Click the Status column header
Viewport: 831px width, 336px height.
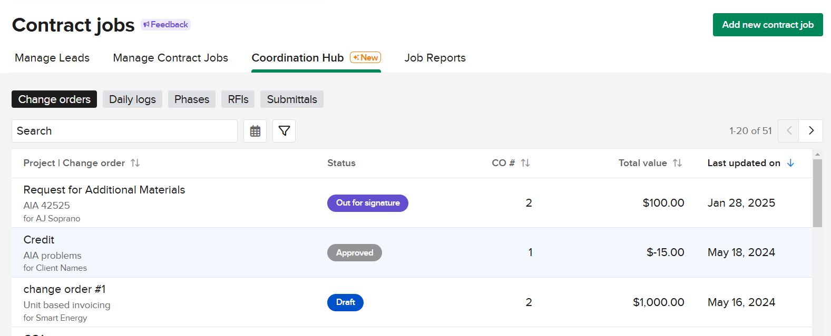341,163
